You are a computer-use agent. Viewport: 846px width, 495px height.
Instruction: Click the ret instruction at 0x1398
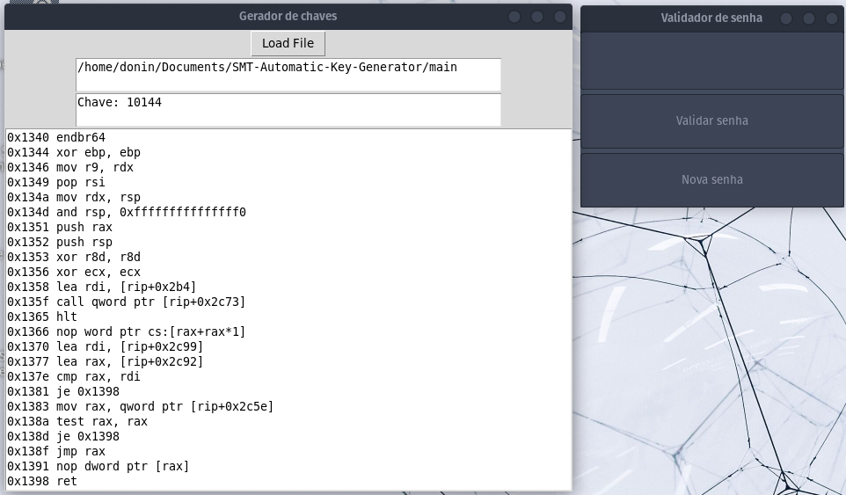[42, 481]
